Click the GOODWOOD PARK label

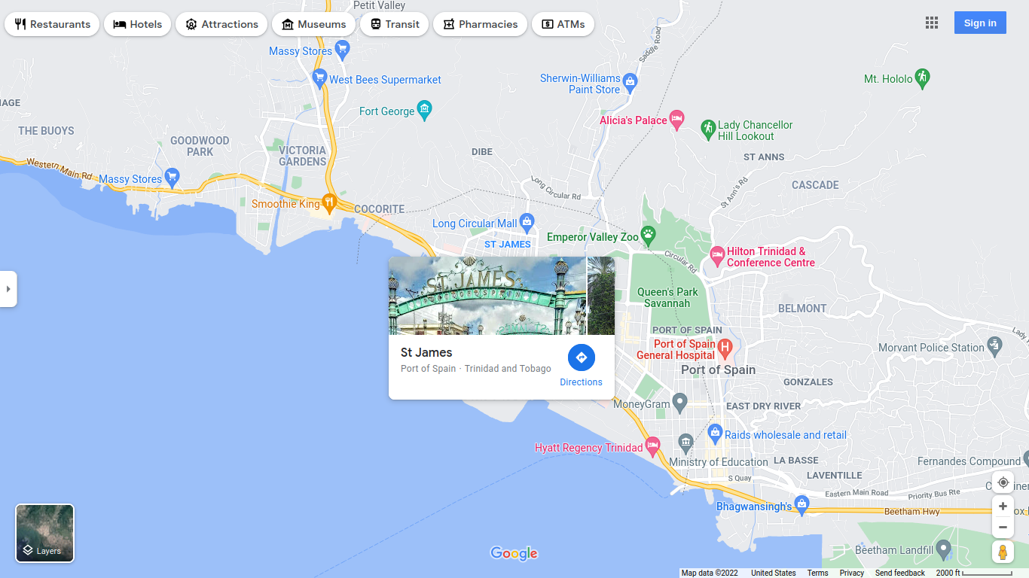click(200, 146)
